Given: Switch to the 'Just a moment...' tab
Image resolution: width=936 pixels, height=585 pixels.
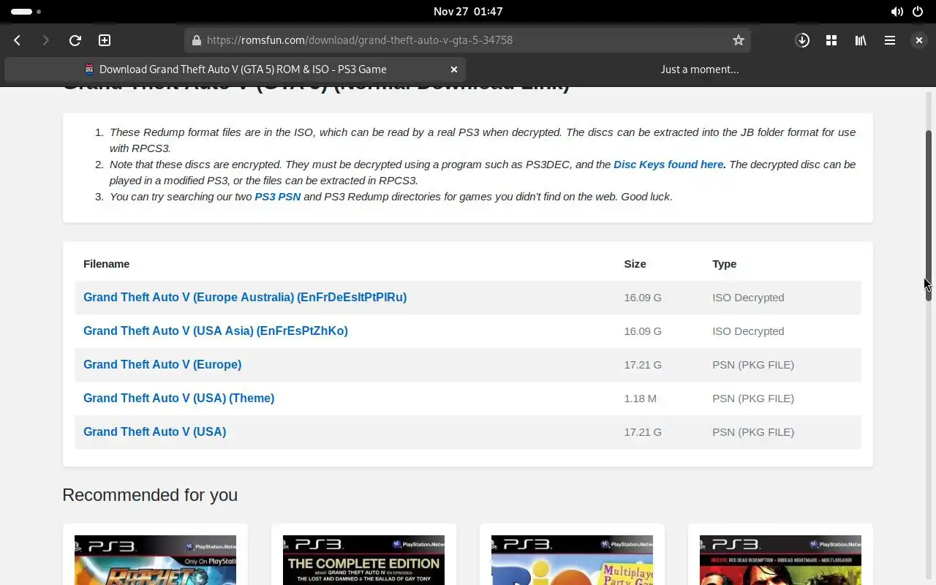Looking at the screenshot, I should coord(700,69).
